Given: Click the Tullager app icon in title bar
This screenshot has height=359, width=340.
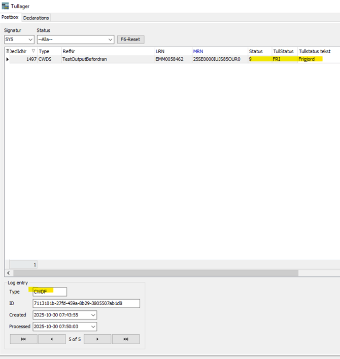Looking at the screenshot, I should click(x=5, y=6).
